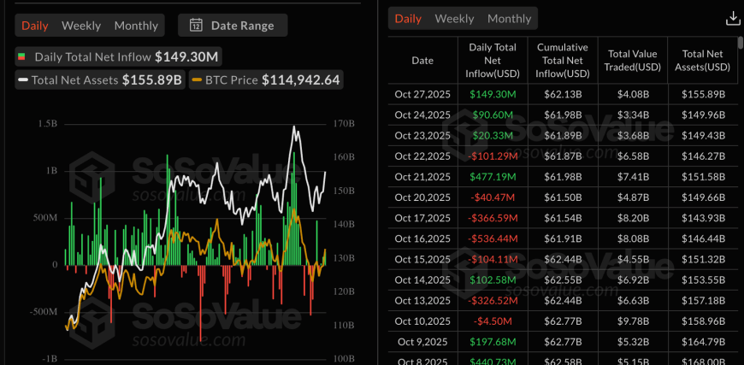The height and width of the screenshot is (365, 744).
Task: Click the Cumulative Total Net Inflow column header
Action: (x=562, y=61)
